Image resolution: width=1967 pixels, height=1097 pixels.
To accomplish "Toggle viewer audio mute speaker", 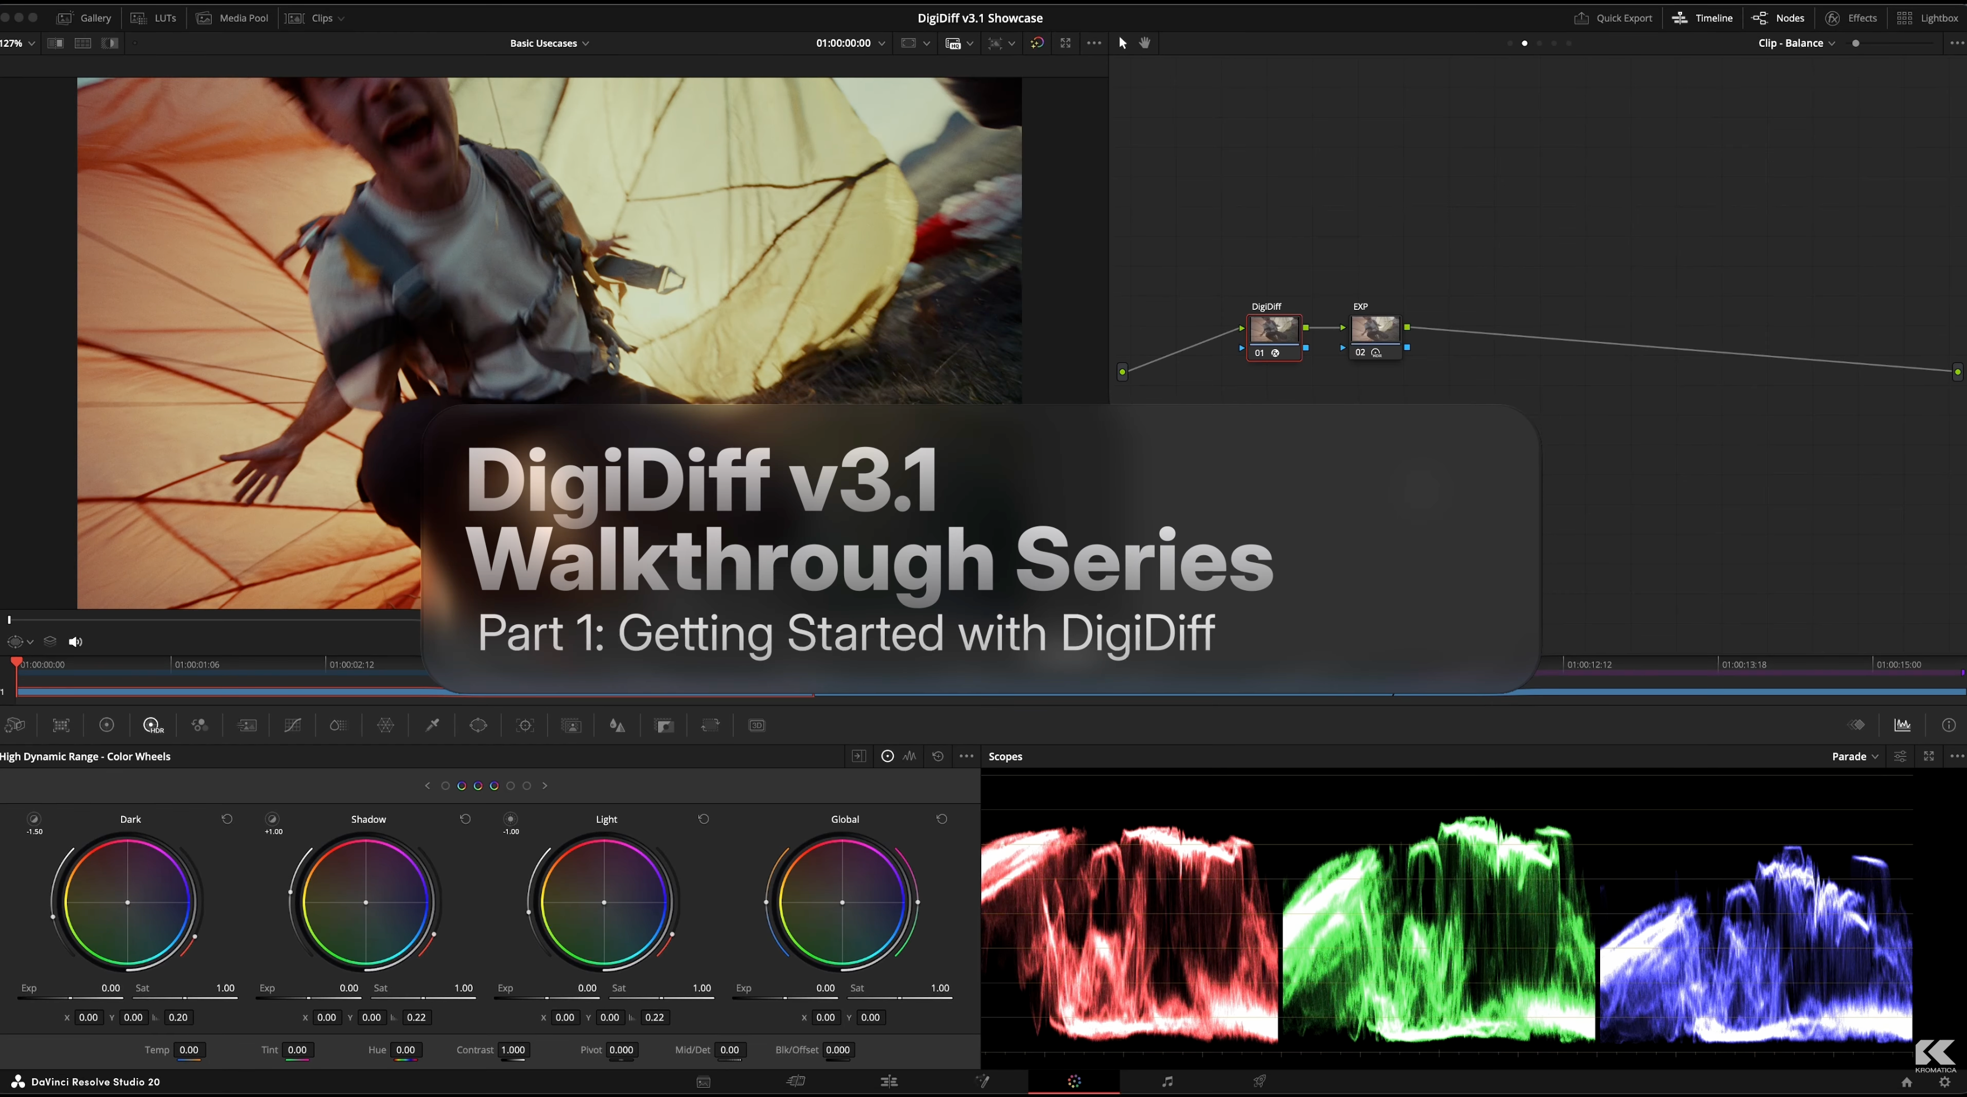I will [75, 642].
